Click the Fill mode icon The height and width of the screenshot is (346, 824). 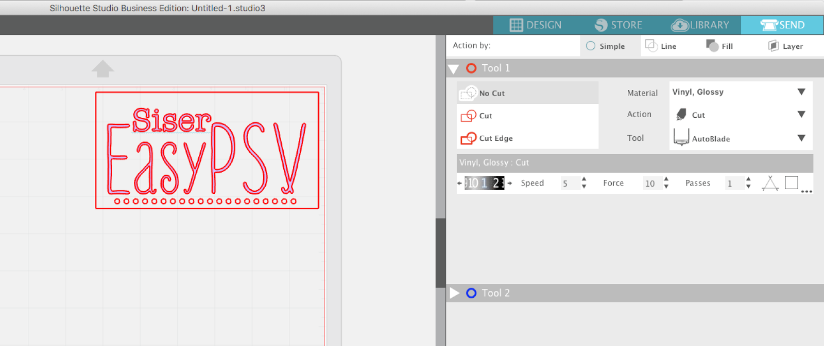pyautogui.click(x=712, y=45)
